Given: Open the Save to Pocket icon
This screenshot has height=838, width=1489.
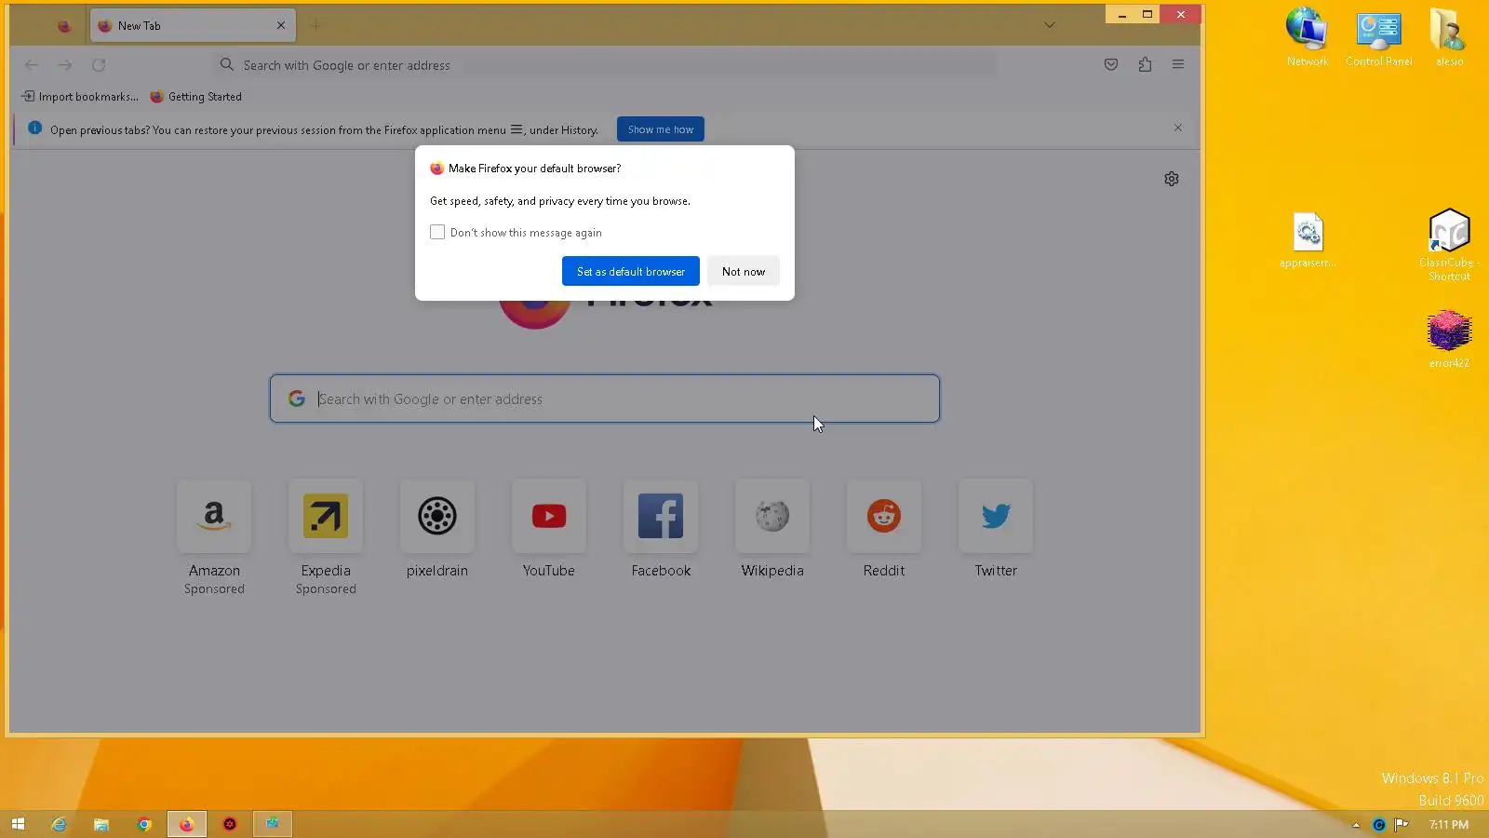Looking at the screenshot, I should 1111,65.
